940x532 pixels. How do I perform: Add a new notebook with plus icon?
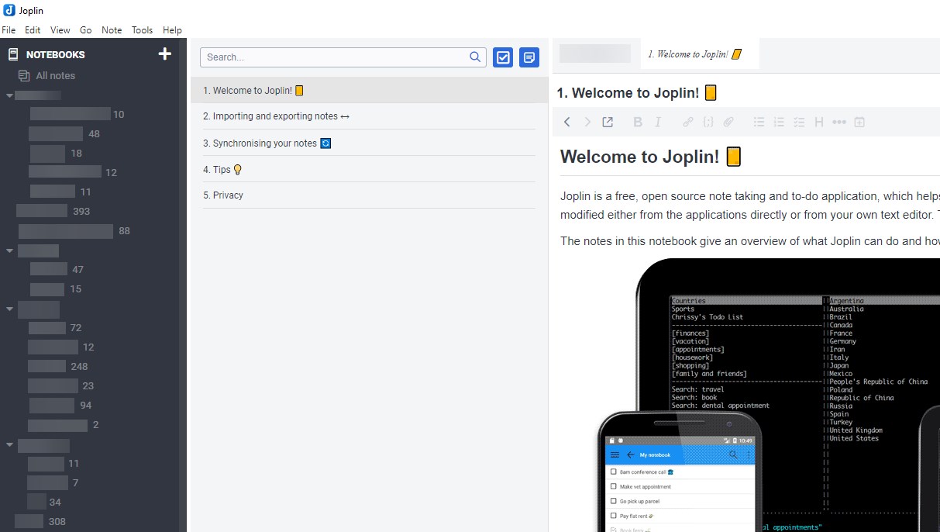click(x=164, y=54)
